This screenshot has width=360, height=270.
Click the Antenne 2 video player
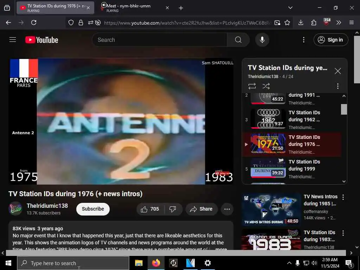click(121, 122)
